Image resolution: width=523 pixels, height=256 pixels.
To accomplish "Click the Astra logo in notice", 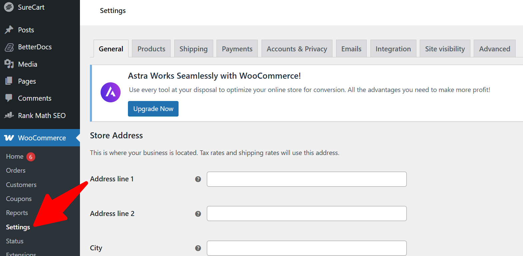I will pyautogui.click(x=111, y=92).
